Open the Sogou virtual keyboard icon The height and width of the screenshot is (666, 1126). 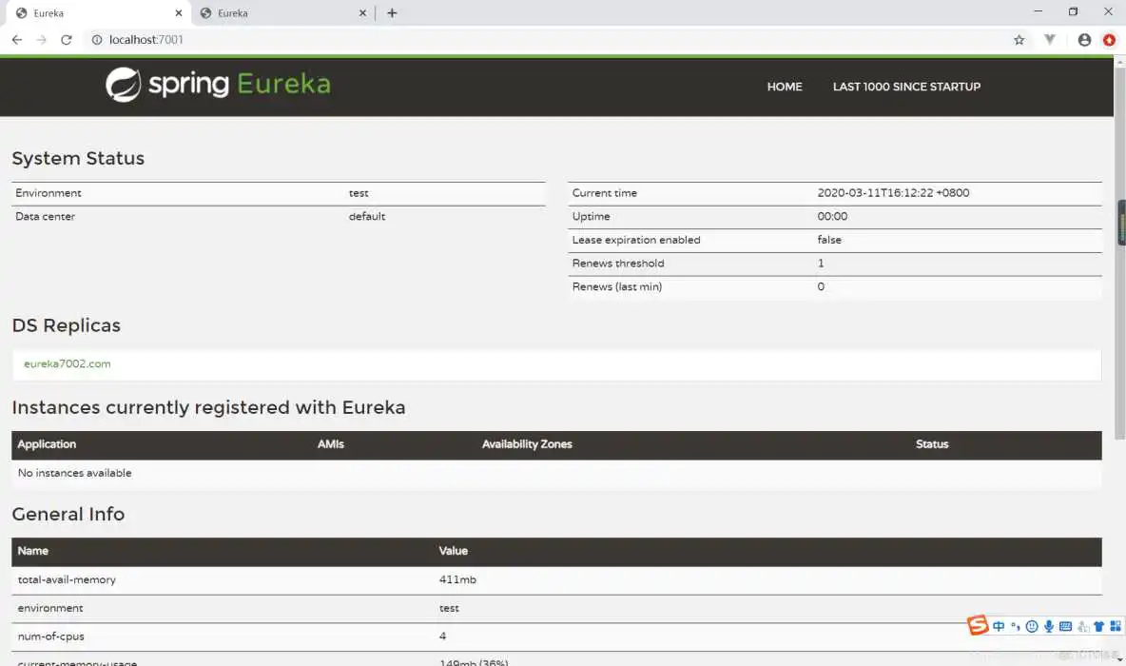[1065, 626]
